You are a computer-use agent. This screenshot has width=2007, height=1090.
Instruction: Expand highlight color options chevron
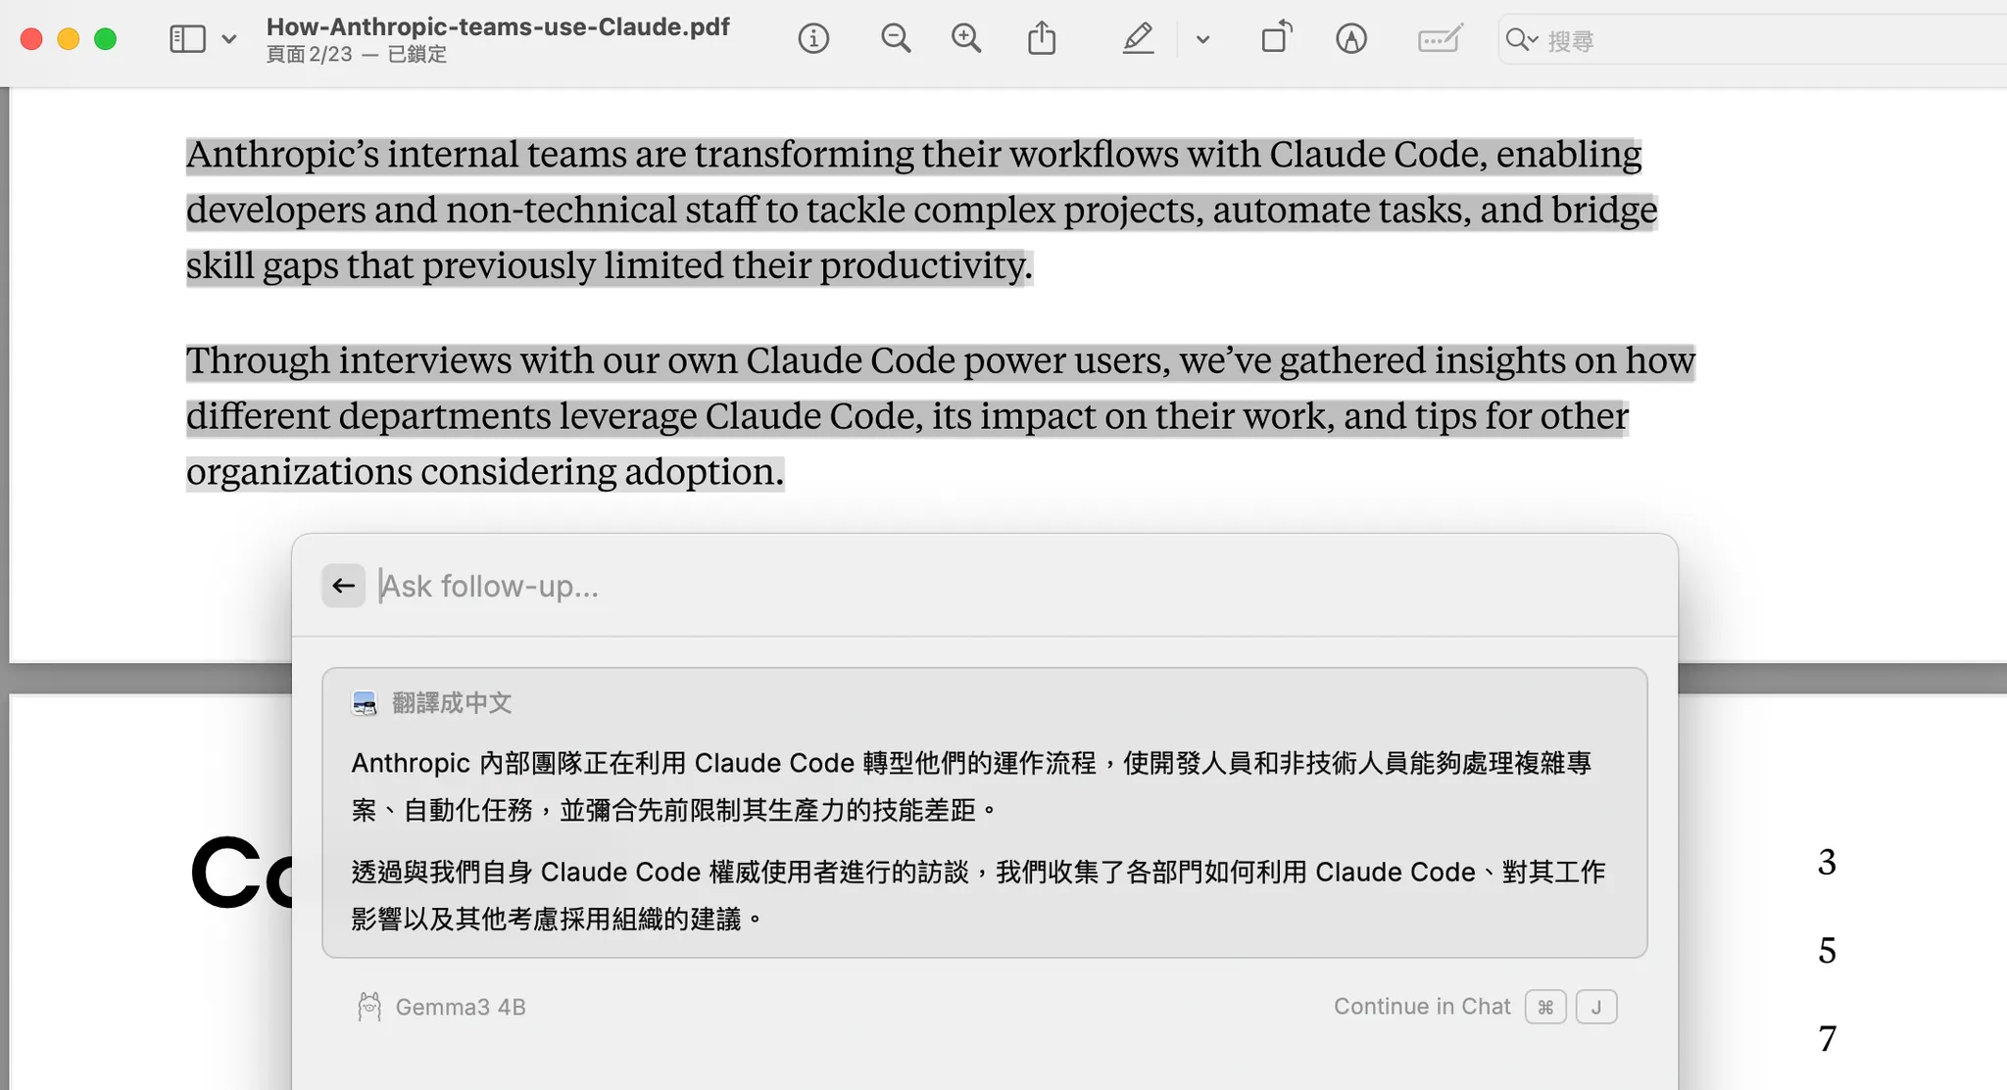tap(1203, 39)
